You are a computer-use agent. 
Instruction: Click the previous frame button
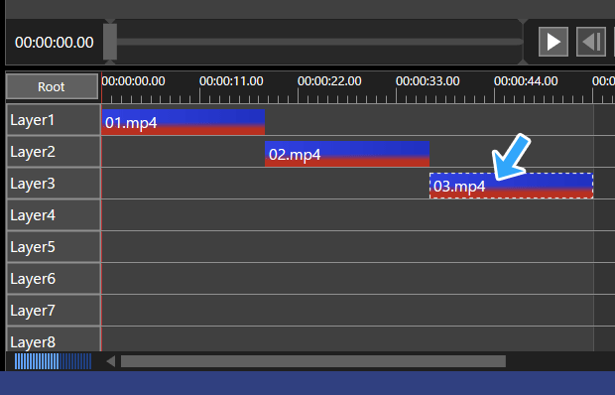(591, 42)
